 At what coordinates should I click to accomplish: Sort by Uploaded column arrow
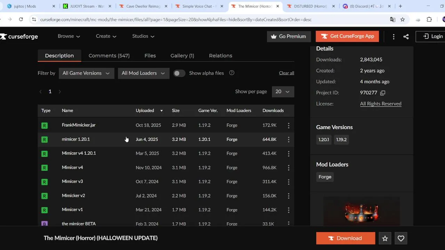click(x=161, y=111)
